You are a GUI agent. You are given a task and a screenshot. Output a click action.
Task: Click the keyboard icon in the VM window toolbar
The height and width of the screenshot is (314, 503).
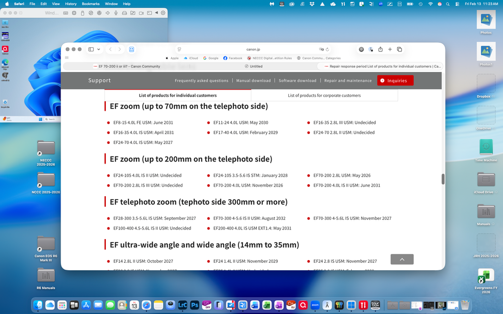66,13
